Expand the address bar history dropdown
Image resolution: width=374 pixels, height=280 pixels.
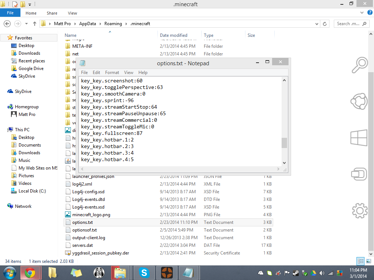pos(317,24)
